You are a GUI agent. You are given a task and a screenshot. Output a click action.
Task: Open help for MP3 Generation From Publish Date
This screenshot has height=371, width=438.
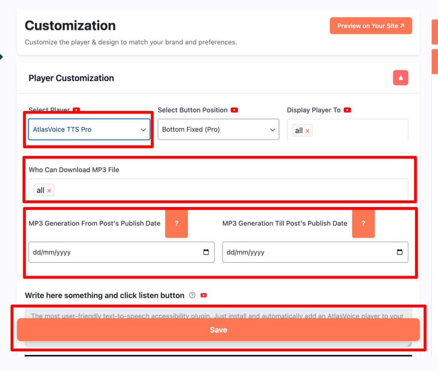pyautogui.click(x=176, y=223)
